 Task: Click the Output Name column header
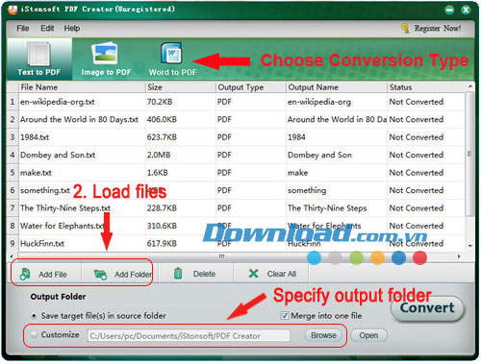337,87
